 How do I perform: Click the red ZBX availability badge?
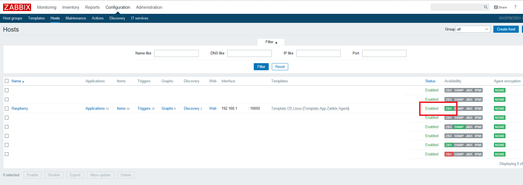coord(449,154)
